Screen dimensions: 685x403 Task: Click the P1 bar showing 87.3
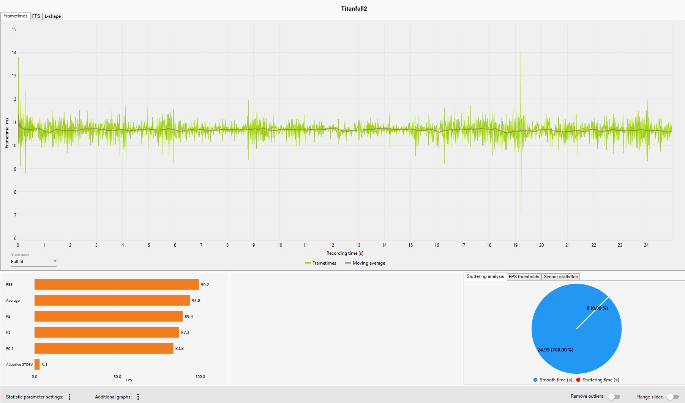[x=107, y=332]
